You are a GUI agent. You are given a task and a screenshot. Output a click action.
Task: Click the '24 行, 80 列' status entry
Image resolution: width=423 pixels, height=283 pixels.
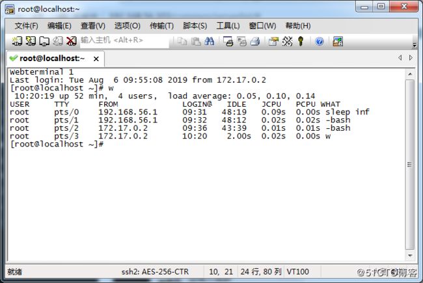[x=261, y=272]
